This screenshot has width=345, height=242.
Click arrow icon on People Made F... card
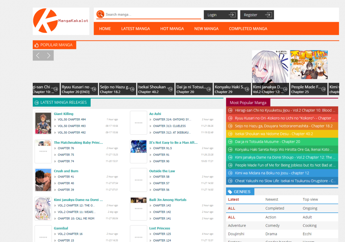pos(323,89)
